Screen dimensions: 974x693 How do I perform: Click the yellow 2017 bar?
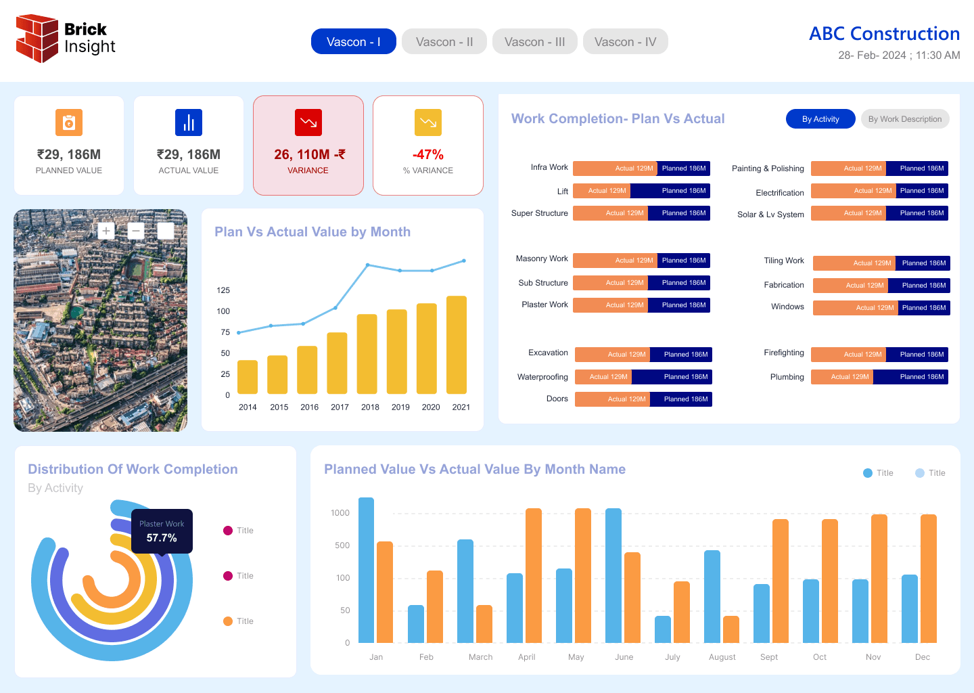pos(337,363)
